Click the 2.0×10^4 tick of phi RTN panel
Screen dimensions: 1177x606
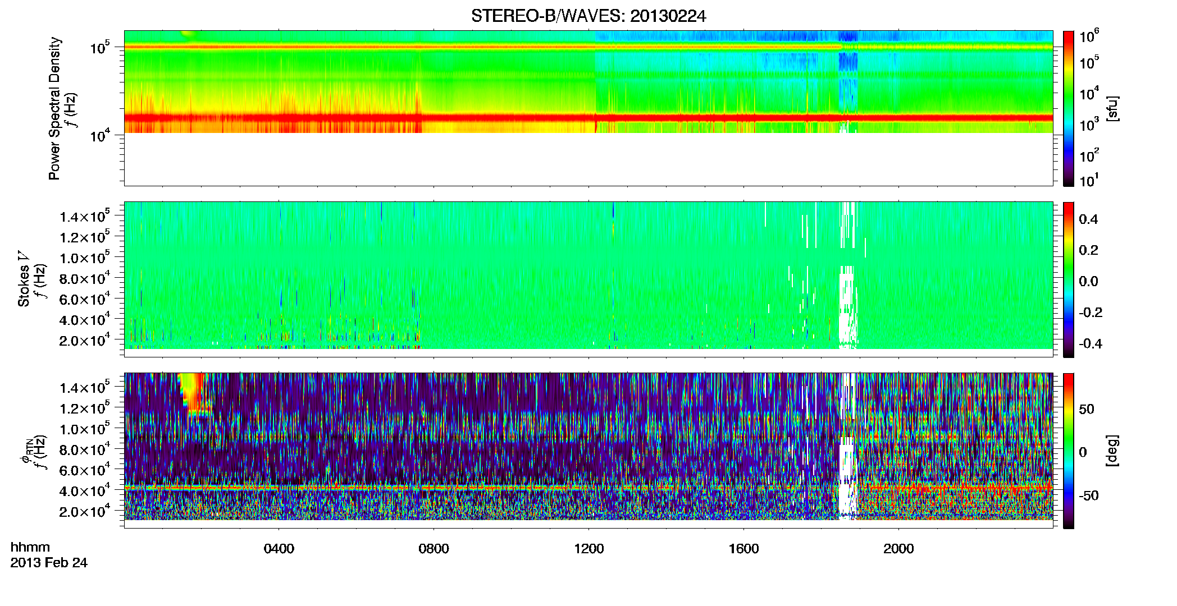[84, 512]
